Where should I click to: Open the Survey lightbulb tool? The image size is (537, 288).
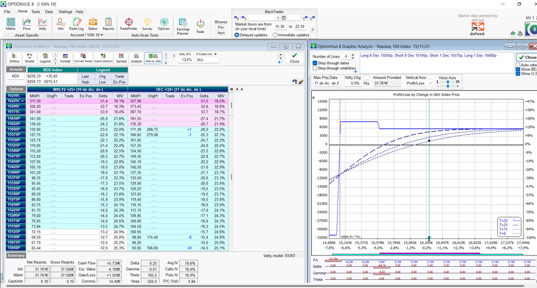click(147, 24)
